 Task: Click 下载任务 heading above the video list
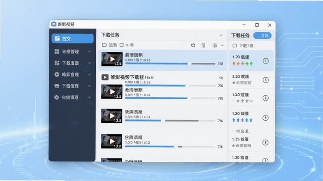(110, 35)
